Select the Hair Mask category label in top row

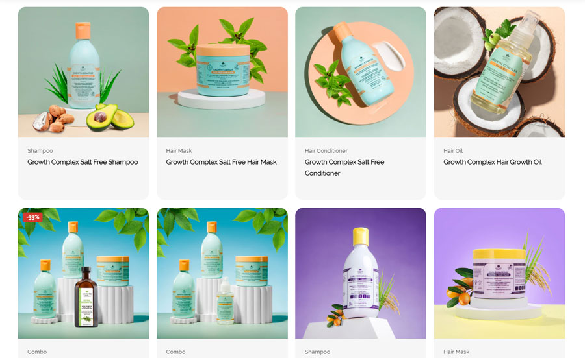pyautogui.click(x=179, y=150)
